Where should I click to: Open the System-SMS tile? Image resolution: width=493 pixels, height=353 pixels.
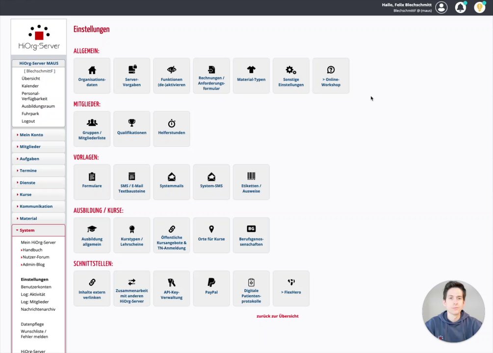point(211,182)
